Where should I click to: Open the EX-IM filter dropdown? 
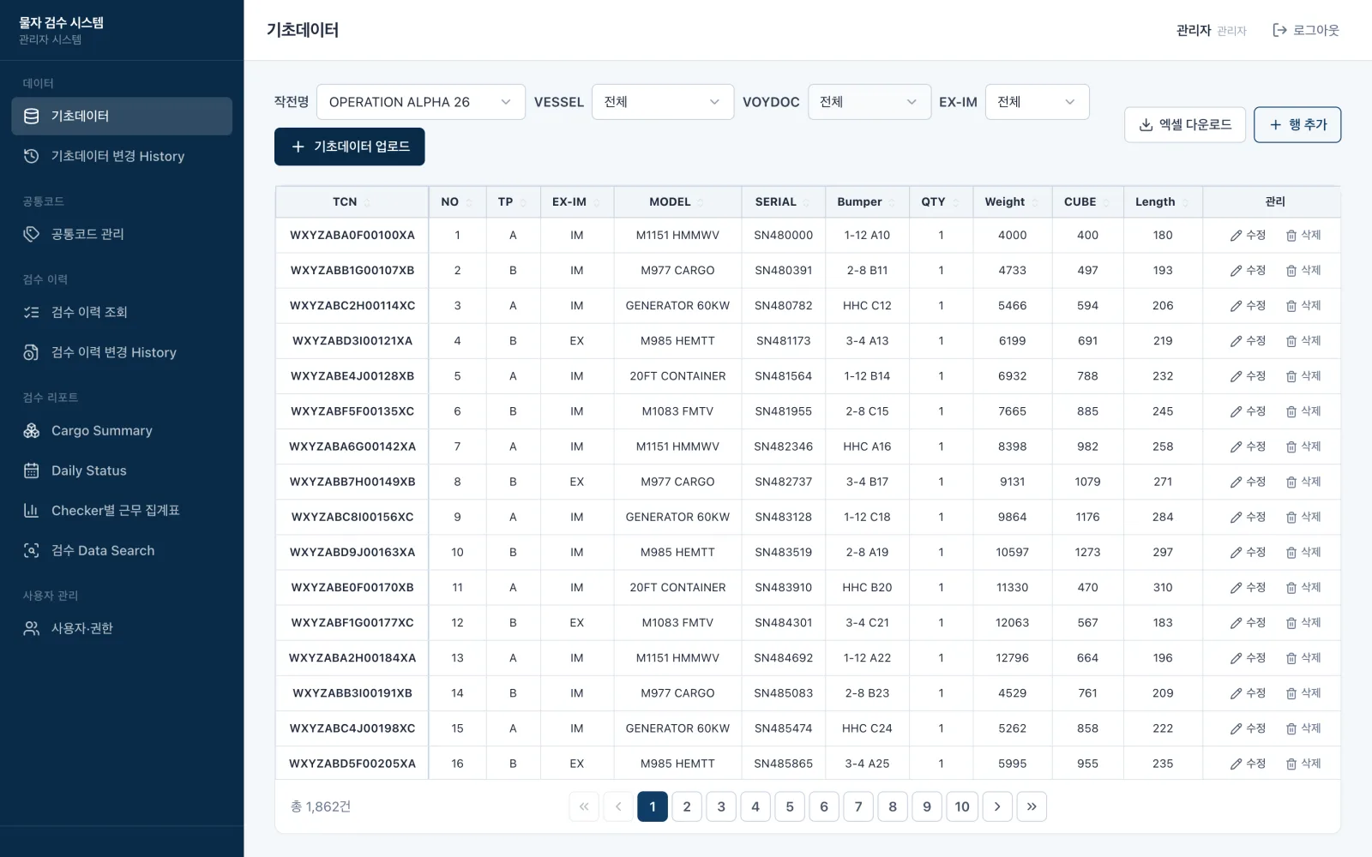[1037, 102]
